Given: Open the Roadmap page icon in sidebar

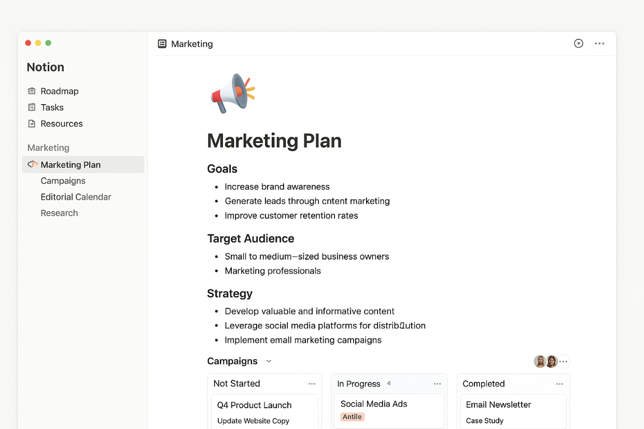Looking at the screenshot, I should [x=32, y=91].
